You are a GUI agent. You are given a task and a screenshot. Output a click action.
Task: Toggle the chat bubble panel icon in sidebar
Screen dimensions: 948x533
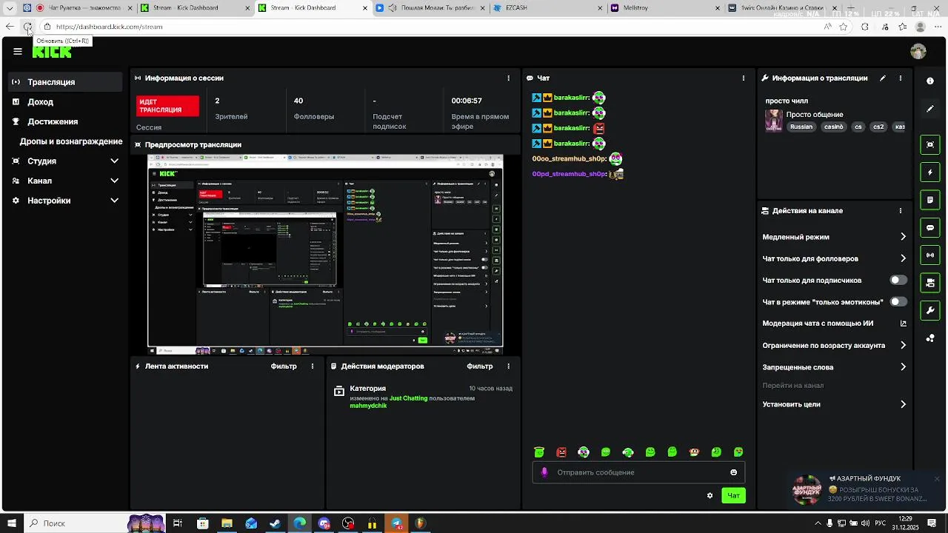coord(930,228)
